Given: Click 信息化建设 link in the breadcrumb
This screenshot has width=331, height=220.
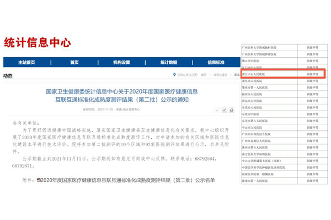Looking at the screenshot, I should [x=220, y=75].
